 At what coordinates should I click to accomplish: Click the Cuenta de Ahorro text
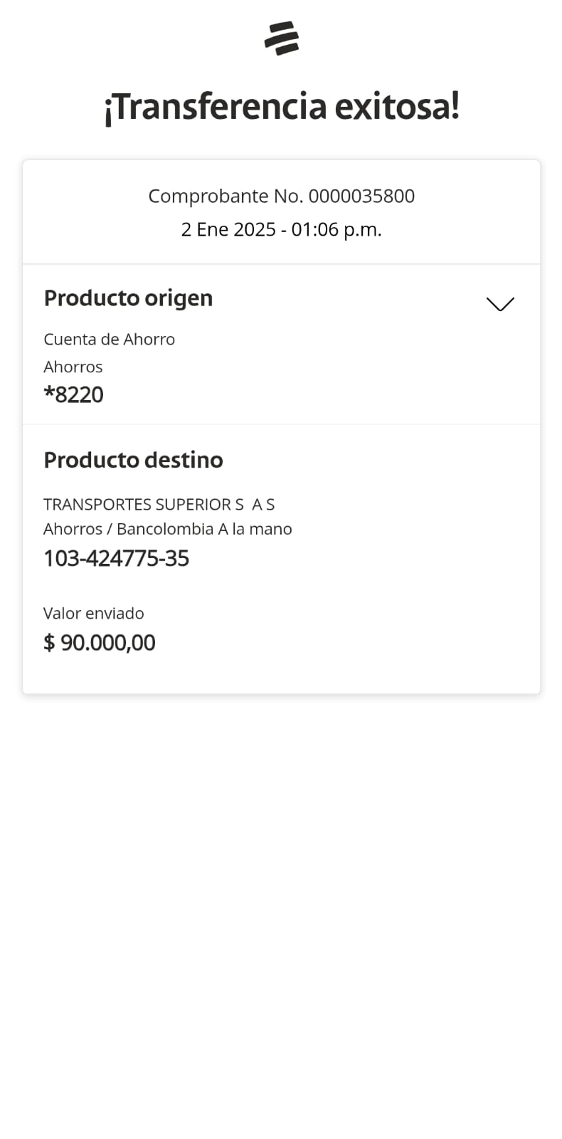tap(109, 340)
